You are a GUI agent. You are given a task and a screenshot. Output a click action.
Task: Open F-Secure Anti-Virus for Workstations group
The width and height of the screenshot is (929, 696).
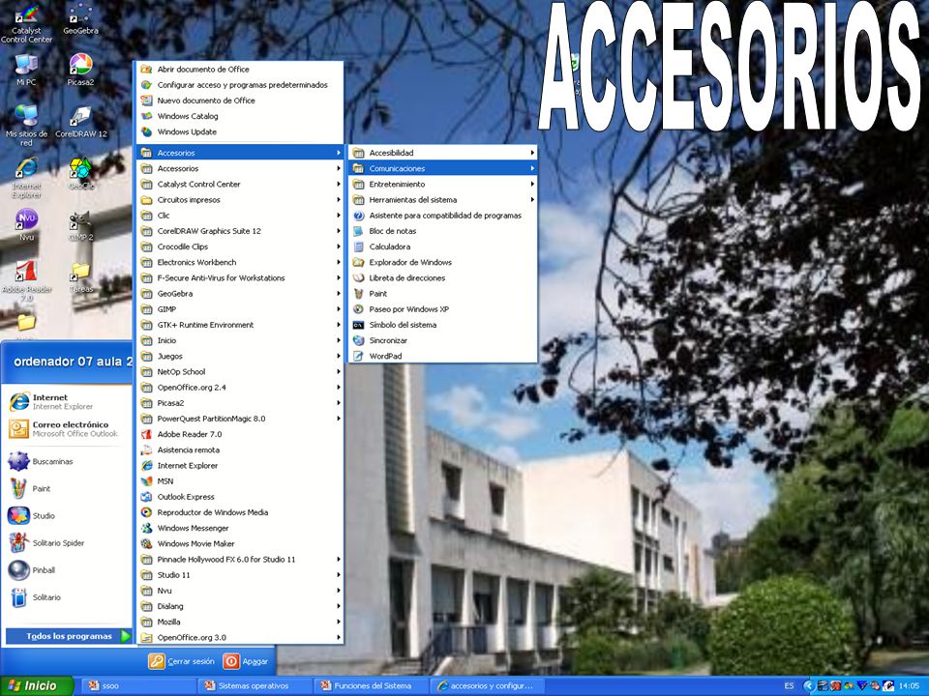[x=240, y=278]
